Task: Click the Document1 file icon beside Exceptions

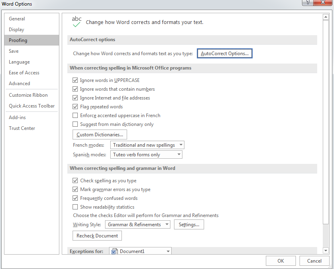Action: [113, 251]
